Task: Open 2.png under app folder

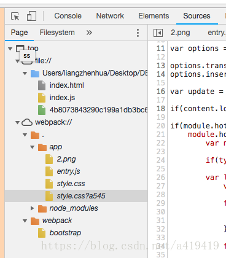Action: [x=66, y=159]
